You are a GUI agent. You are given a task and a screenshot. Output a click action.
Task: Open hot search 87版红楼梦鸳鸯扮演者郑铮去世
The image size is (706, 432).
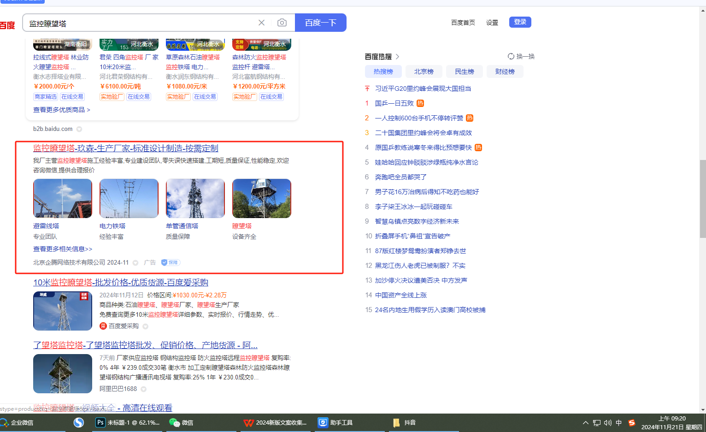421,251
